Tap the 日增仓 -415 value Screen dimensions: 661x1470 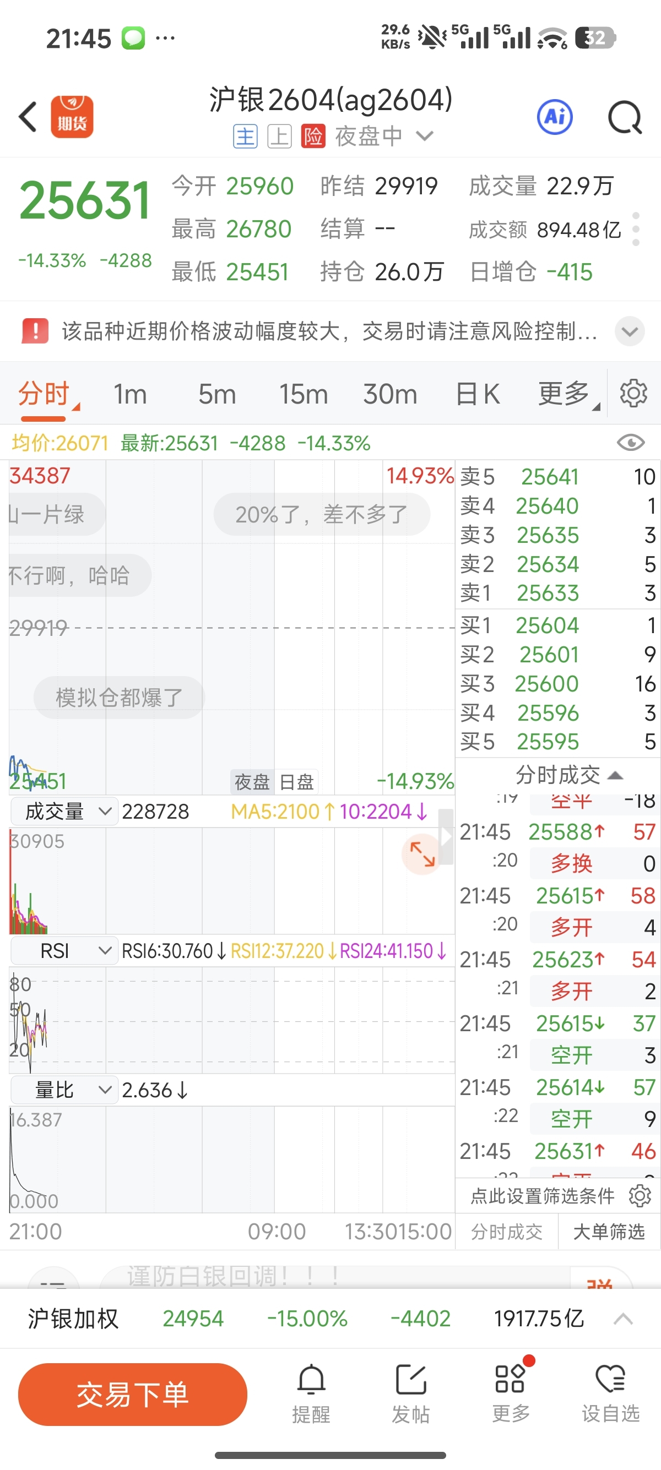point(531,271)
